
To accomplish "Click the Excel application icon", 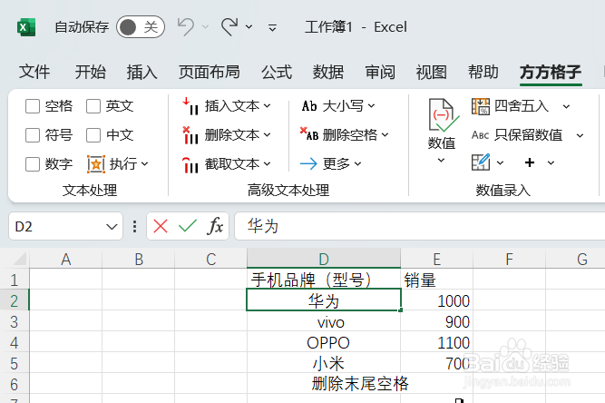I will [26, 27].
